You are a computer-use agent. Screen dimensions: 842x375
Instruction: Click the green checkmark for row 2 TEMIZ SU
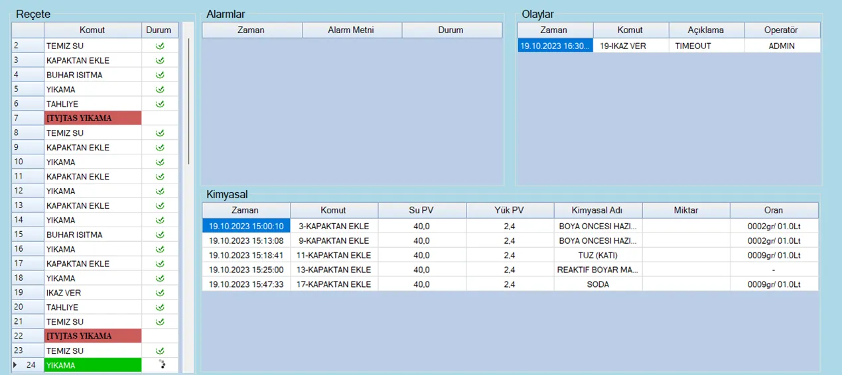160,46
